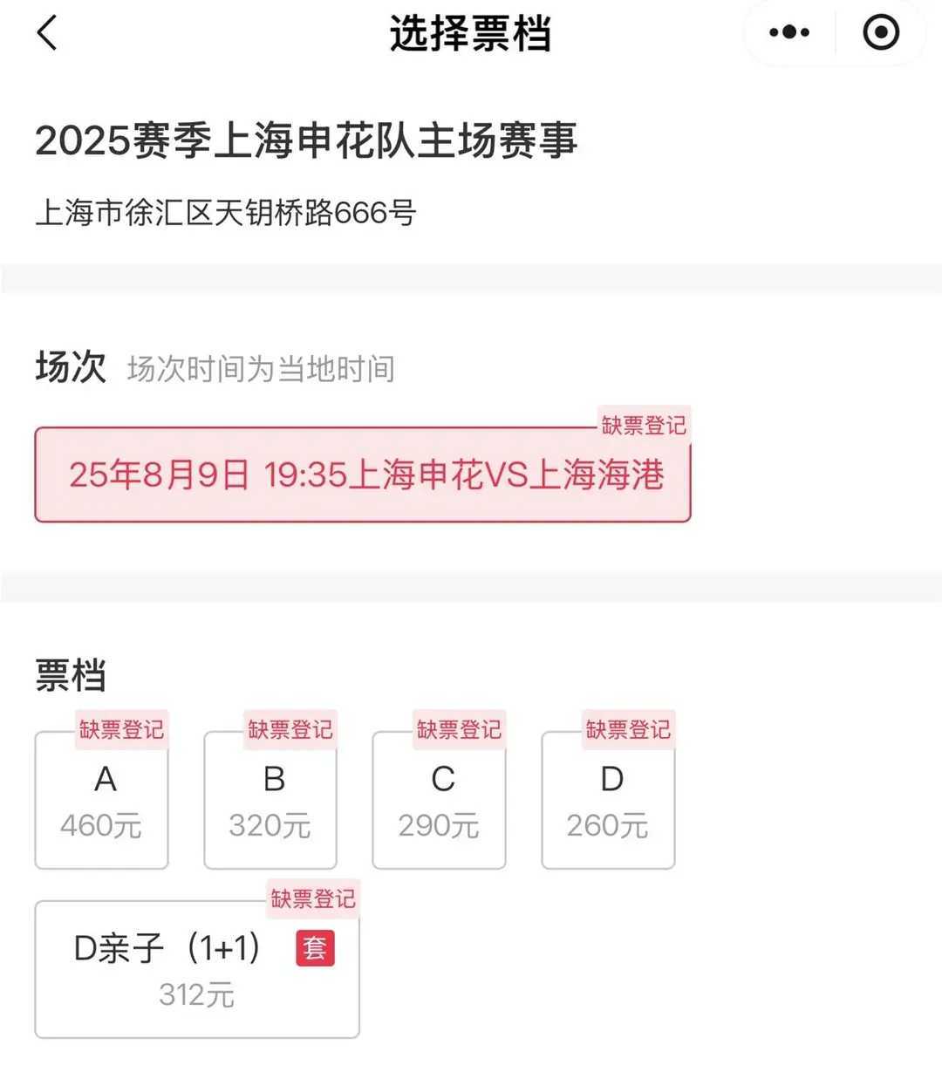
Task: Select ticket tier D priced 260元
Action: pos(608,801)
